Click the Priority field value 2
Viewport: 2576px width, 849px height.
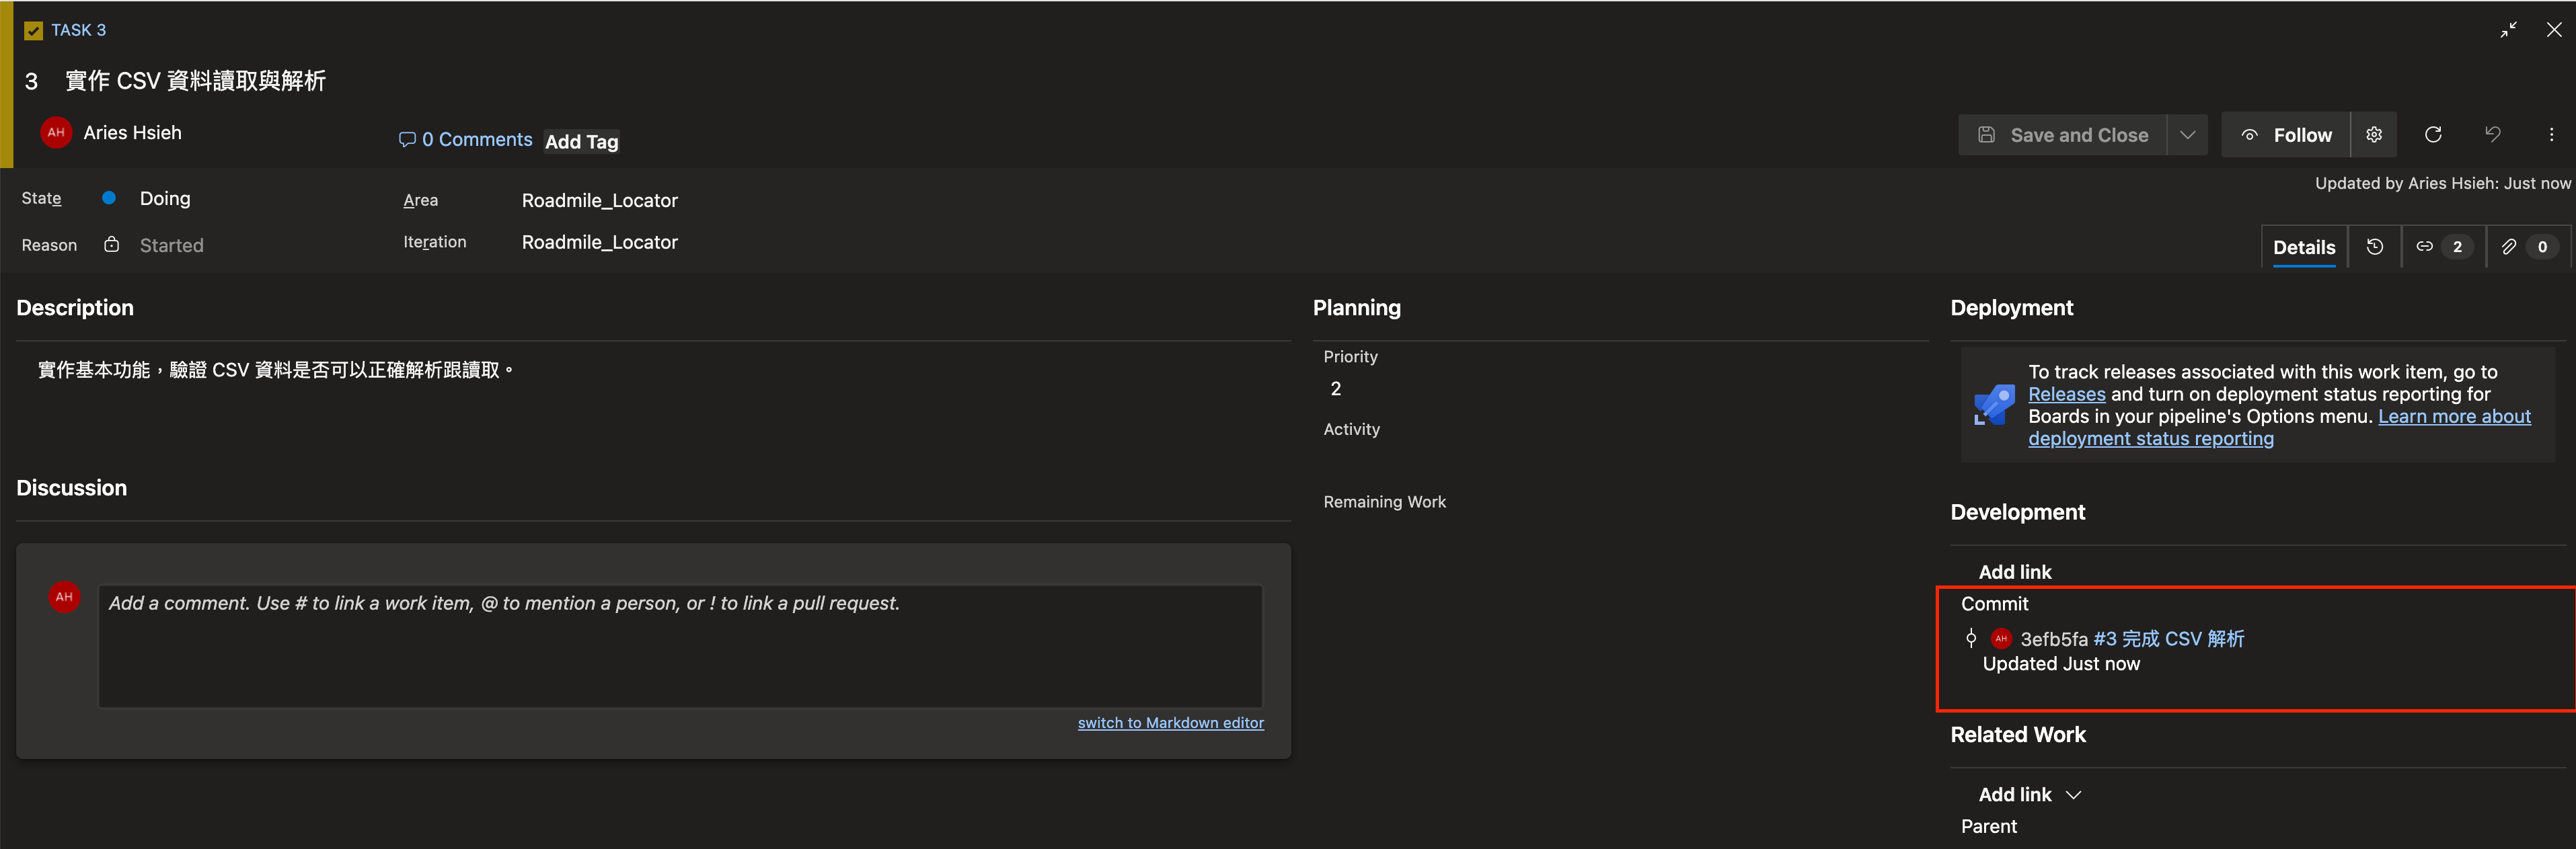1336,389
